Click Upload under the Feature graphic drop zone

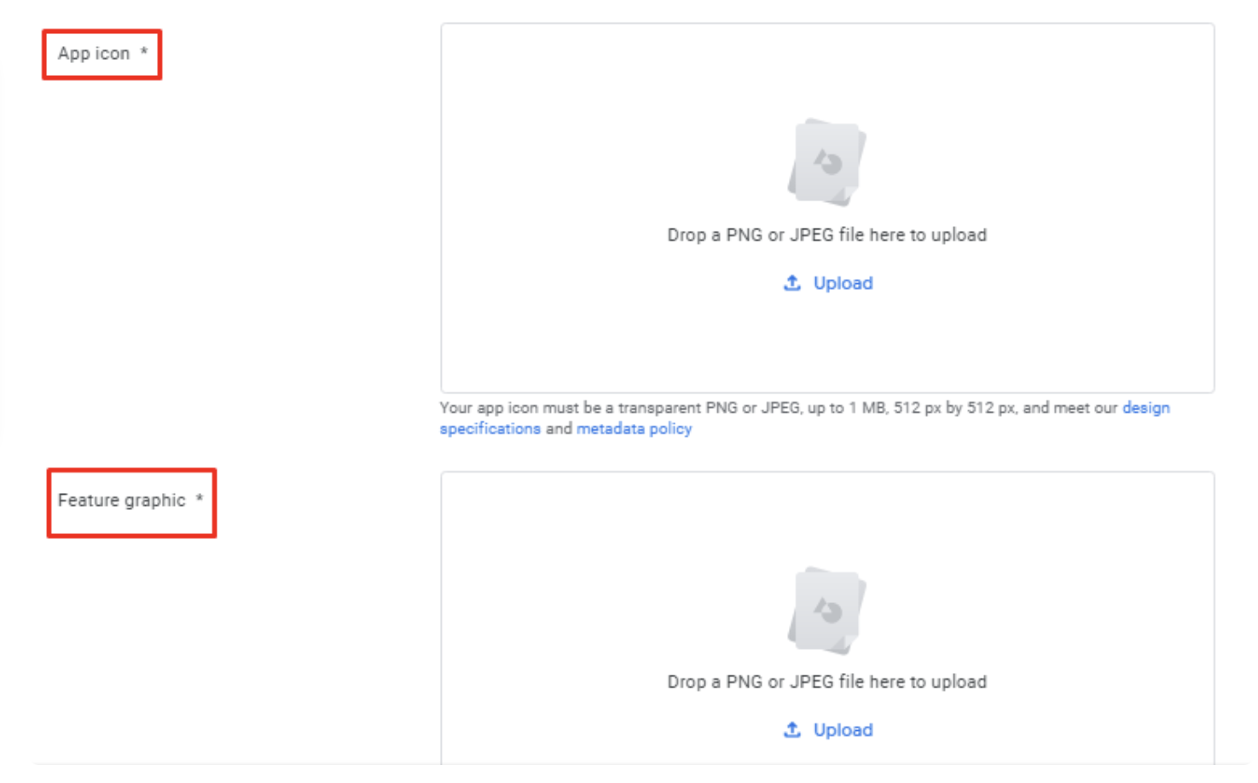(843, 729)
